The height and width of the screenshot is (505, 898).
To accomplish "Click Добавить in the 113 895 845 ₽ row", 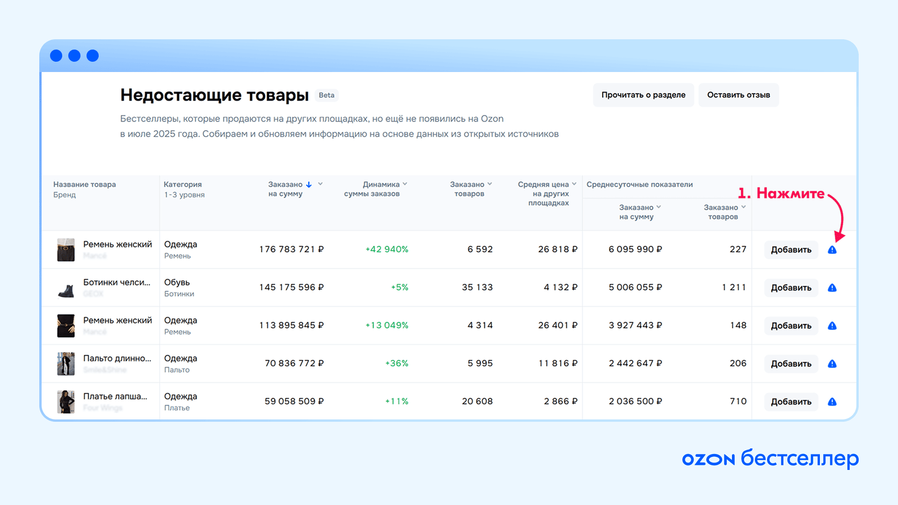I will (791, 325).
